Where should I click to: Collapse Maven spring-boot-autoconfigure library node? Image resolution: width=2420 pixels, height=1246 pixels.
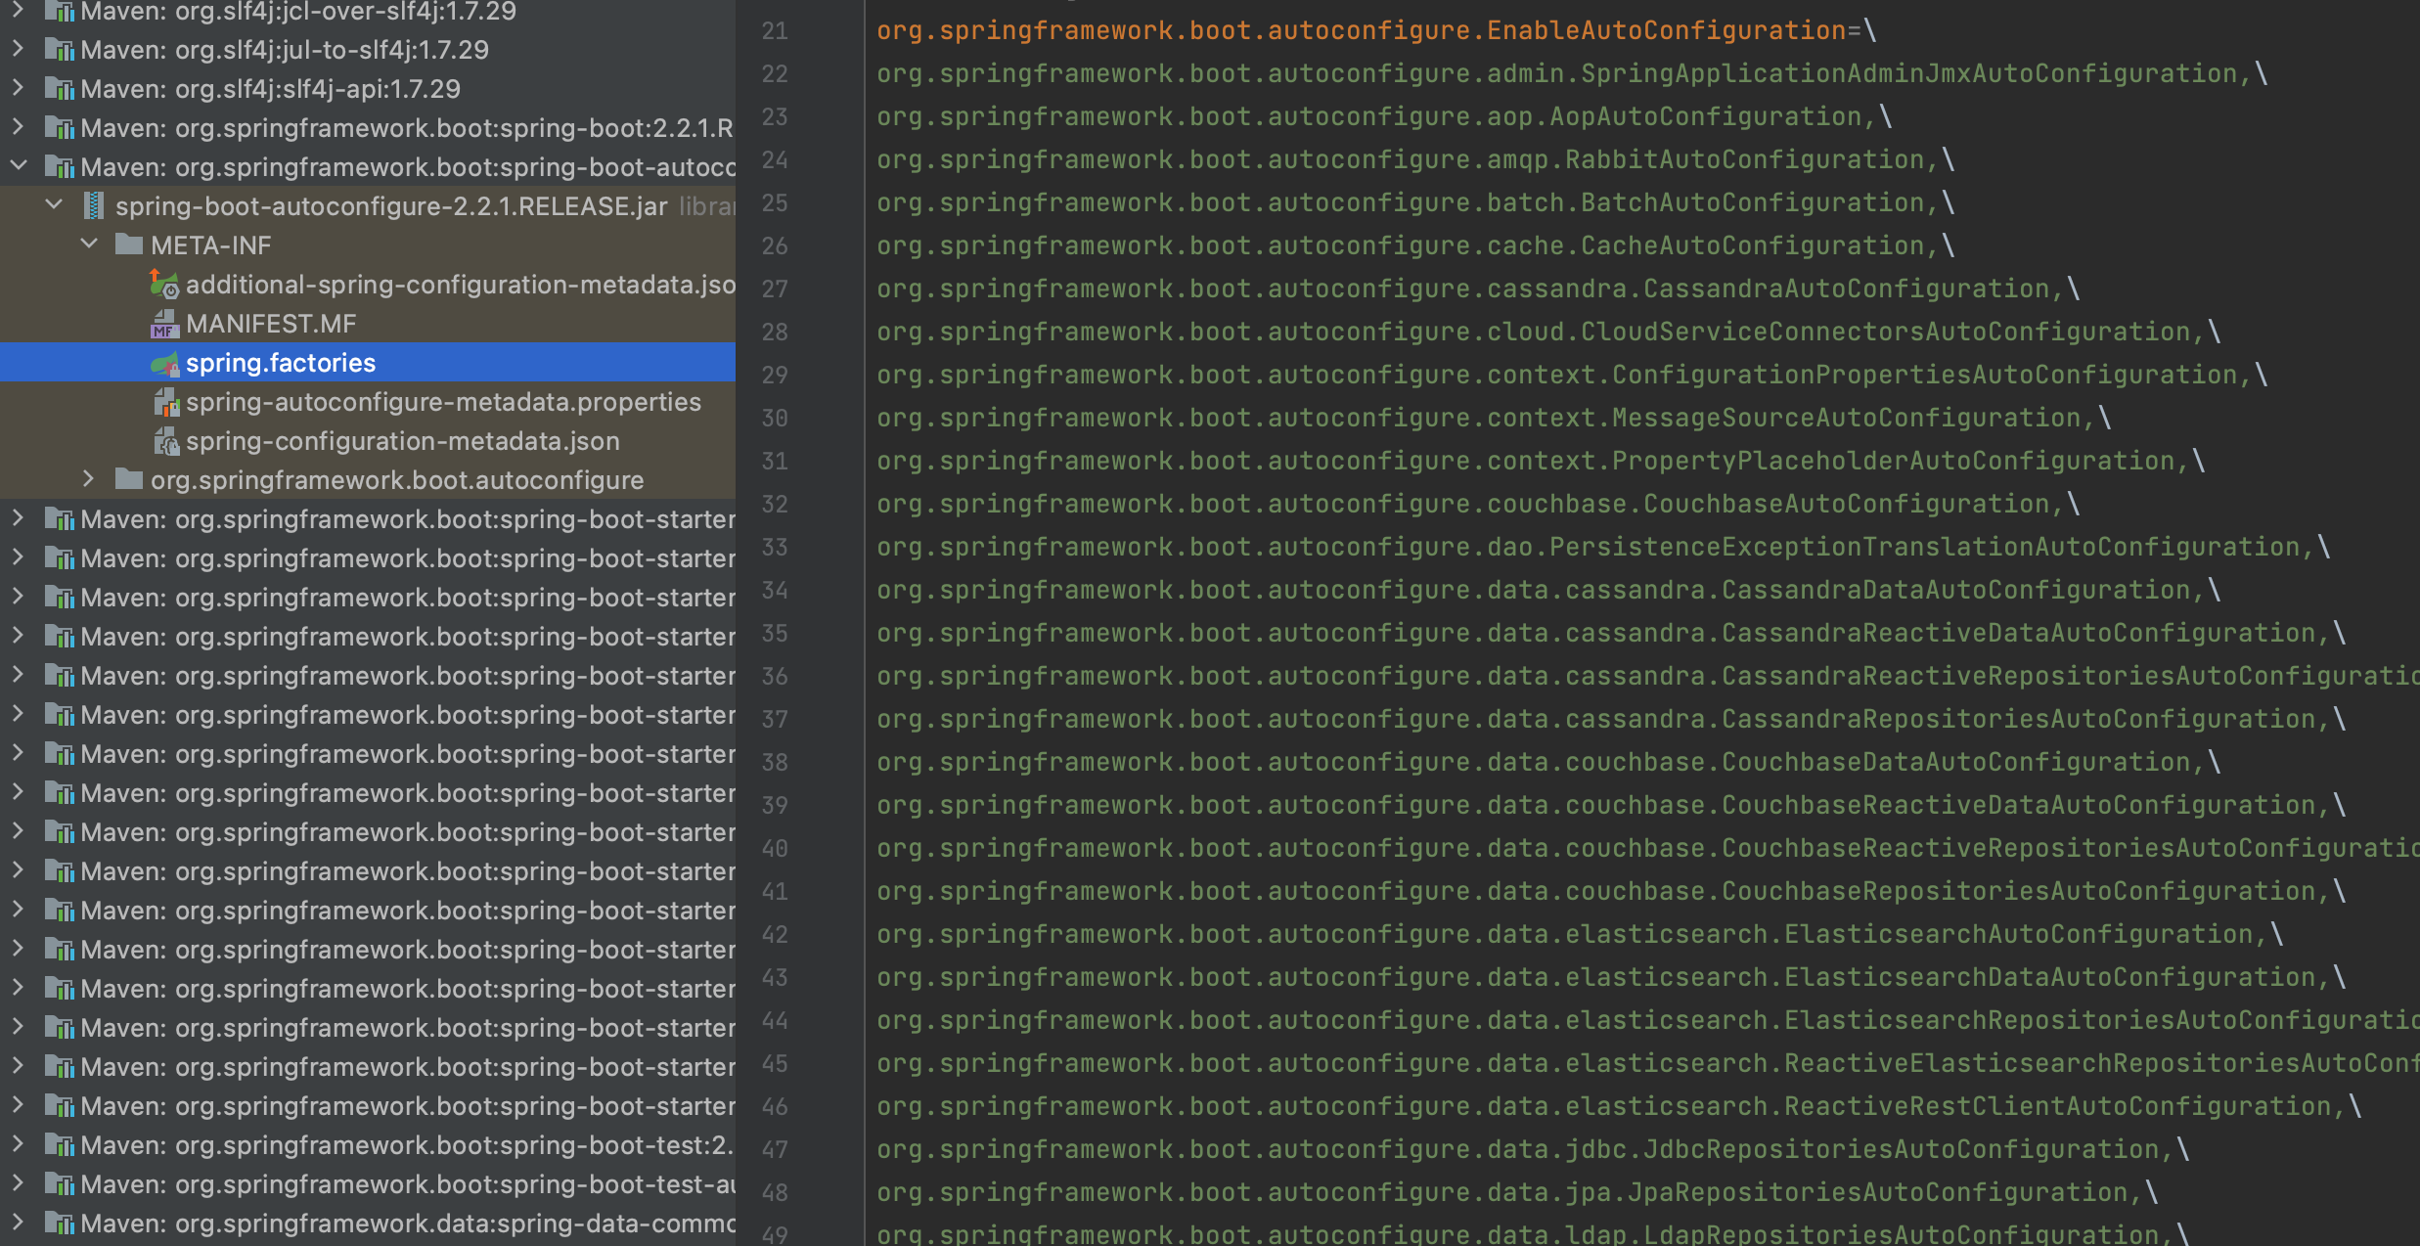19,165
